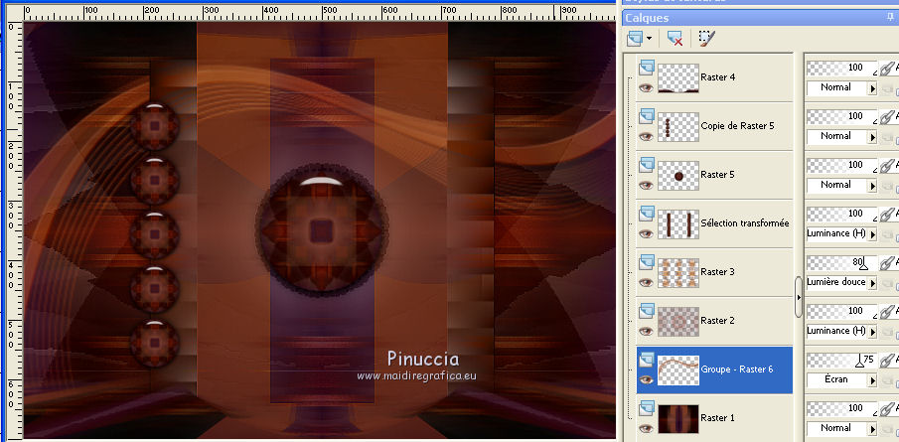Open Normal blend mode dropdown for Raster 1
This screenshot has width=899, height=442.
tap(873, 429)
